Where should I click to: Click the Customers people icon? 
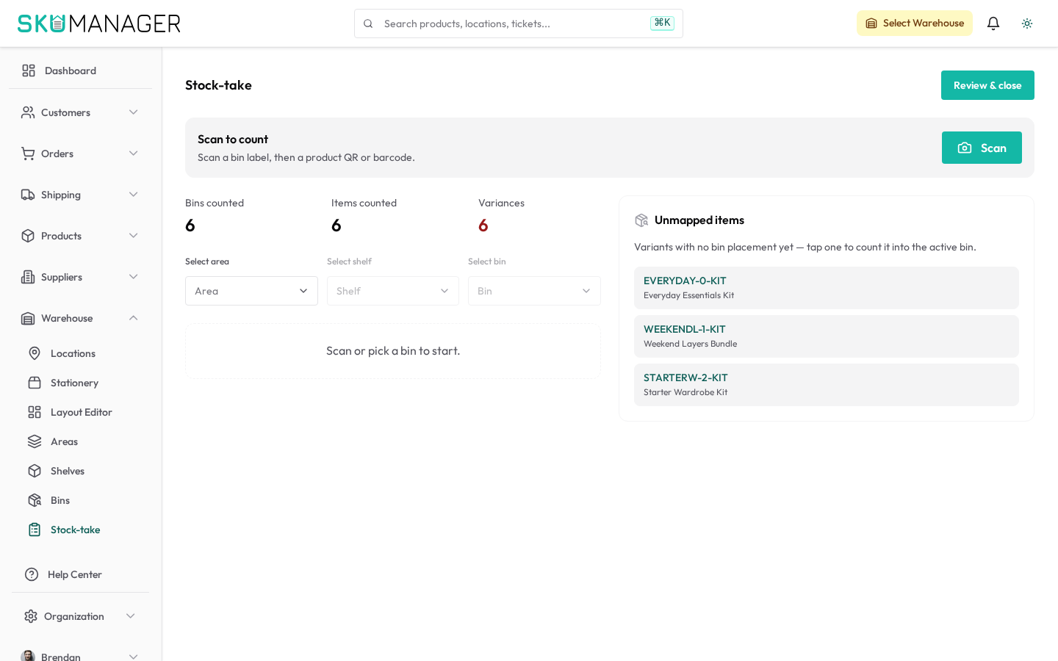[28, 112]
